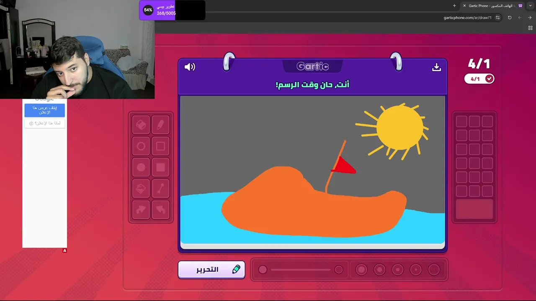Pick the filled circle shape tool
536x301 pixels.
click(141, 168)
